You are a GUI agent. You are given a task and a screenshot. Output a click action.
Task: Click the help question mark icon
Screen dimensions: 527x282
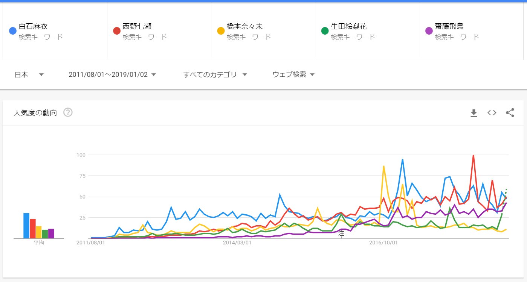pos(68,112)
